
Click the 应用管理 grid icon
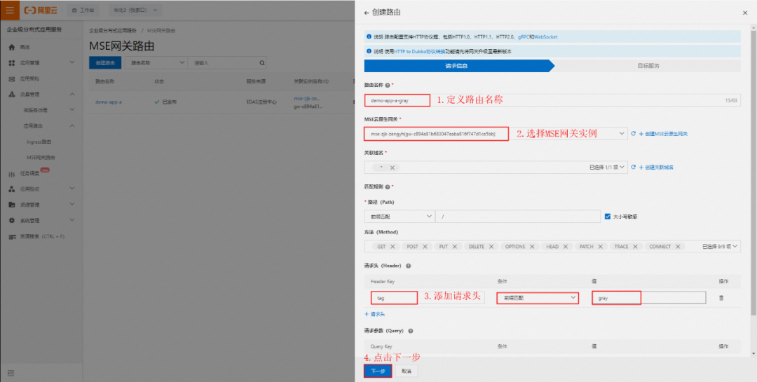tap(12, 63)
